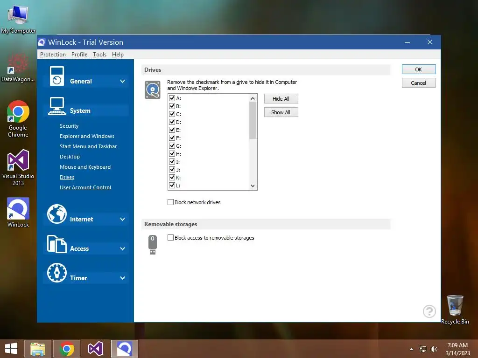The width and height of the screenshot is (478, 358).
Task: Select the Drives link
Action: click(x=67, y=177)
